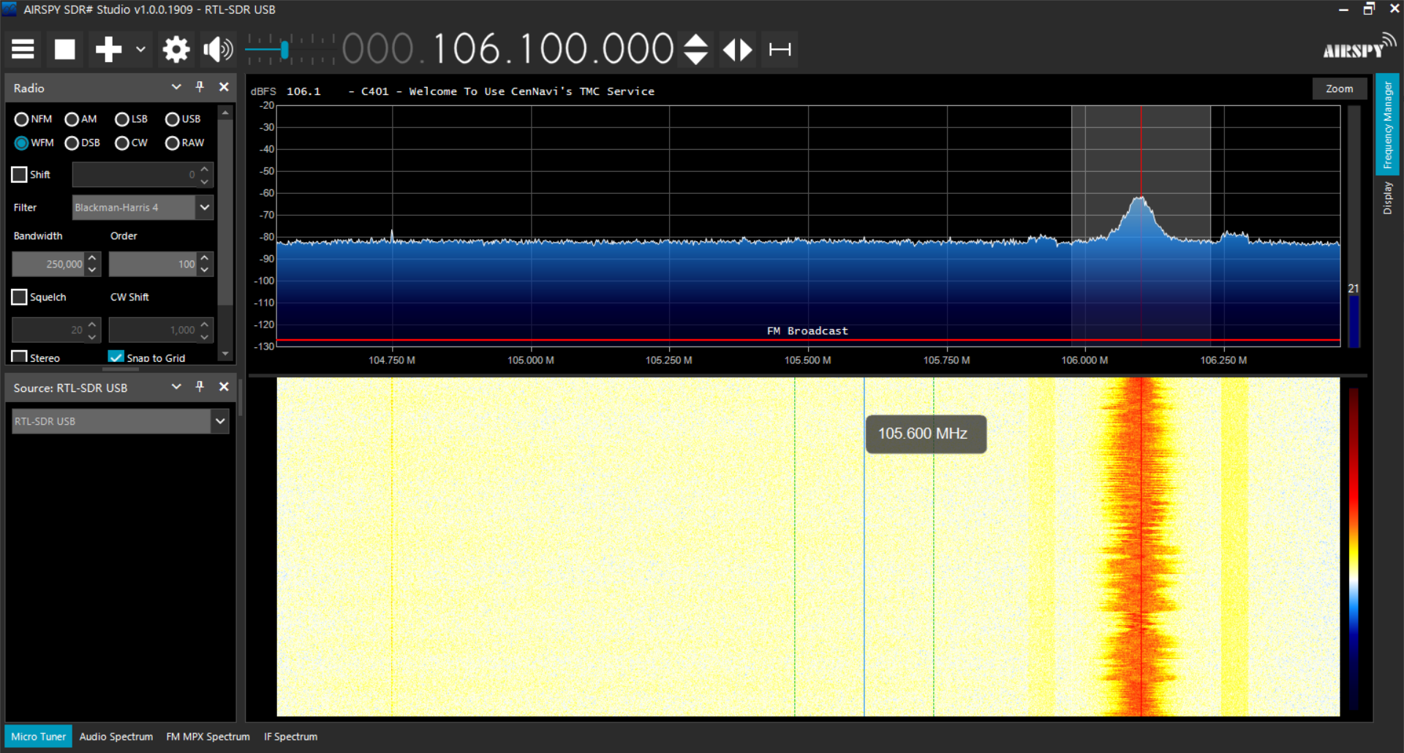This screenshot has width=1404, height=753.
Task: Click the left-right center tuning icon
Action: (x=738, y=49)
